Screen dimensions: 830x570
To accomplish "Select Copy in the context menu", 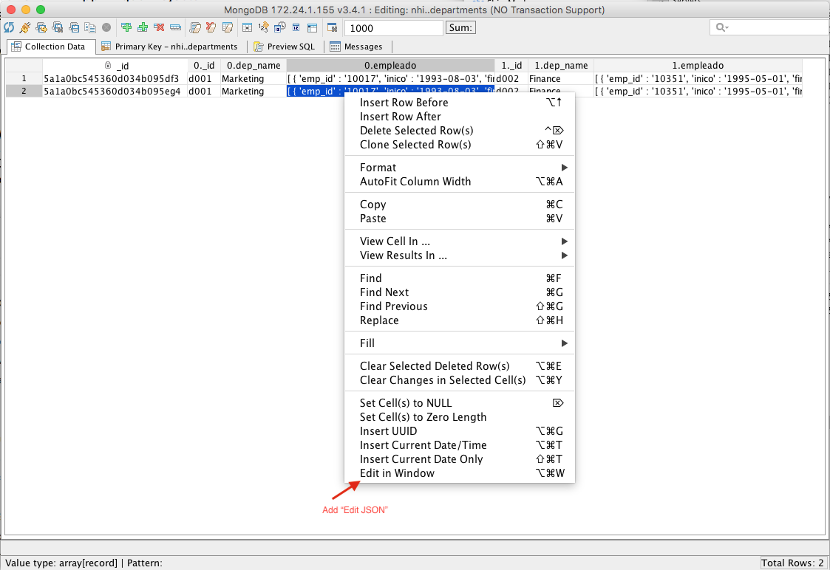I will (x=460, y=205).
